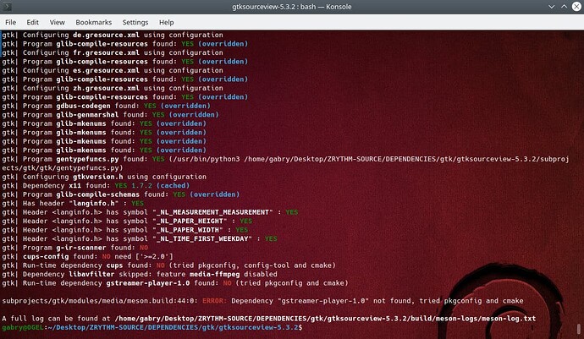This screenshot has height=339, width=584.
Task: Click the 'cups' name in Run-time dependency line
Action: pos(115,265)
